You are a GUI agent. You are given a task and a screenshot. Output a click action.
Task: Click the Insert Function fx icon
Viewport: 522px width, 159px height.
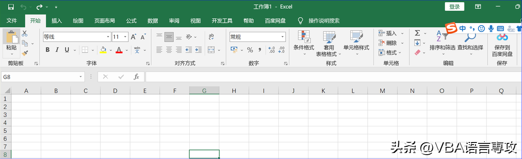136,76
